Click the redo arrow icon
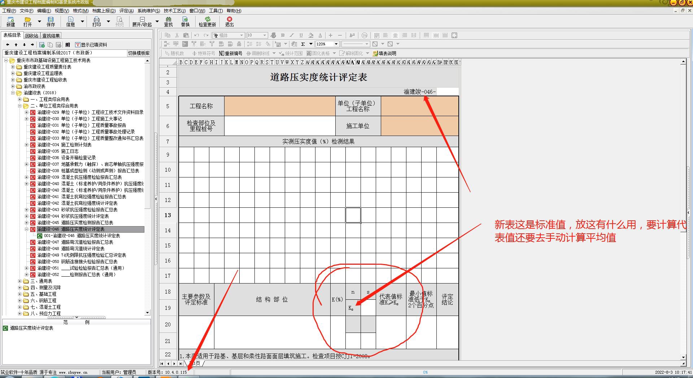Image resolution: width=693 pixels, height=378 pixels. [206, 35]
